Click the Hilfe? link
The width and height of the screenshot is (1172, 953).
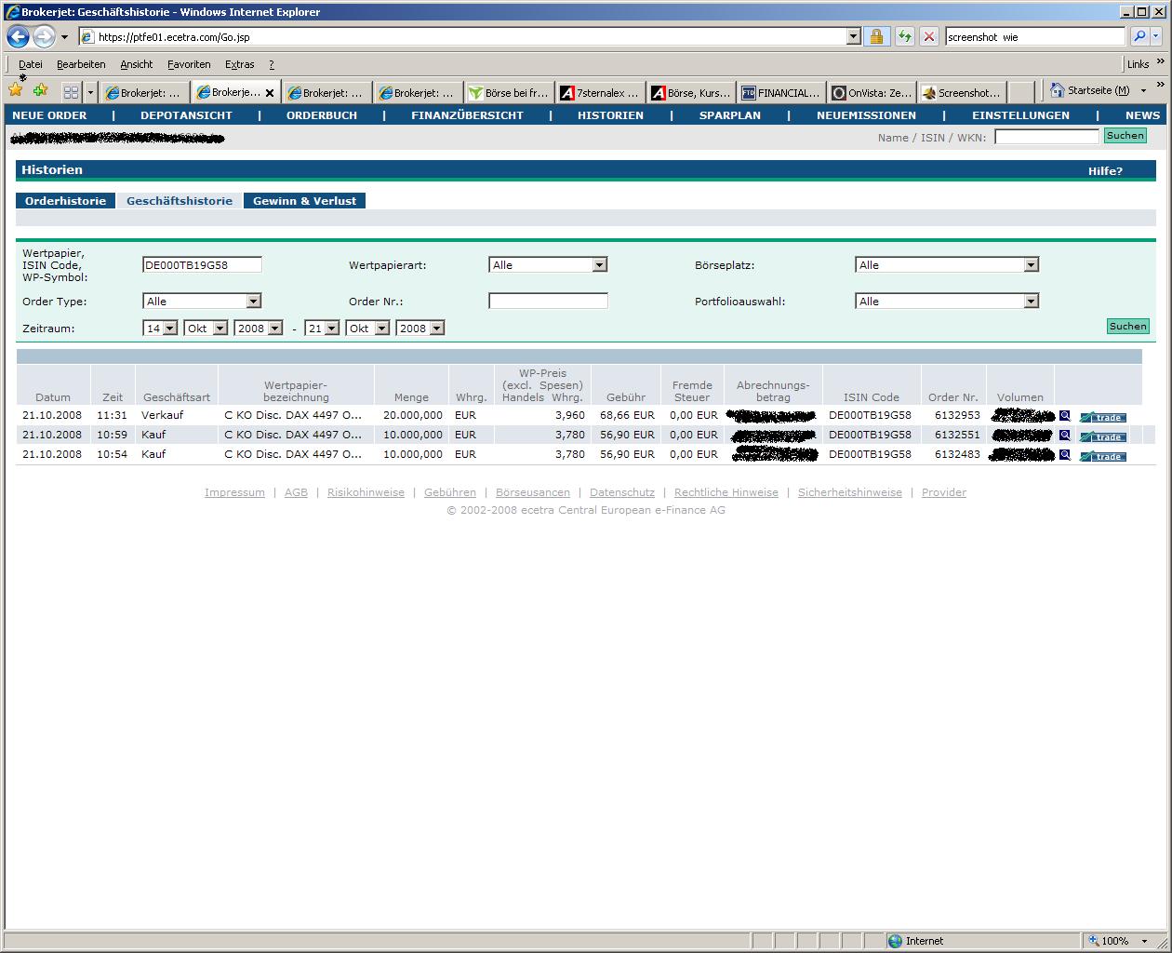pyautogui.click(x=1105, y=171)
